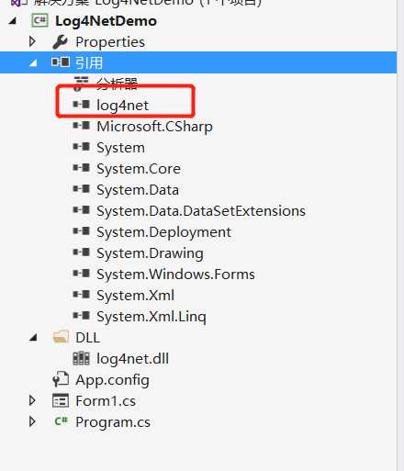Select the System.Windows.Forms reference
The height and width of the screenshot is (471, 404).
click(175, 274)
